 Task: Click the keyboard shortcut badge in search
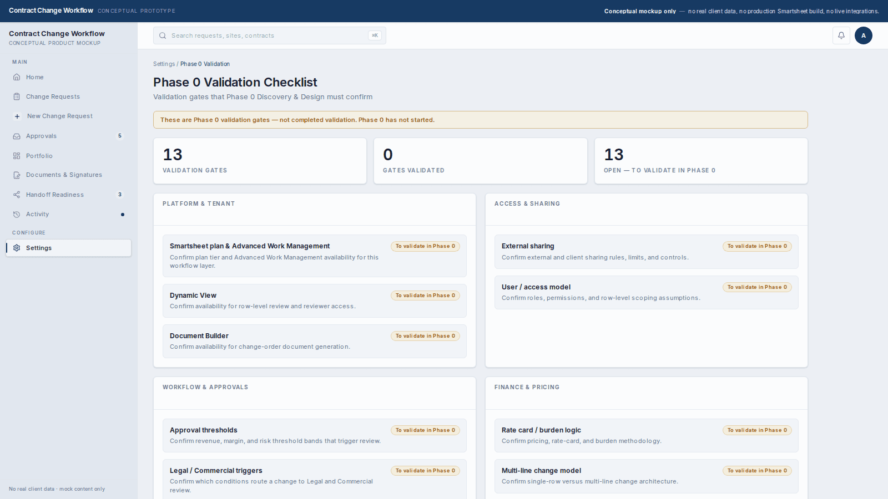coord(375,35)
